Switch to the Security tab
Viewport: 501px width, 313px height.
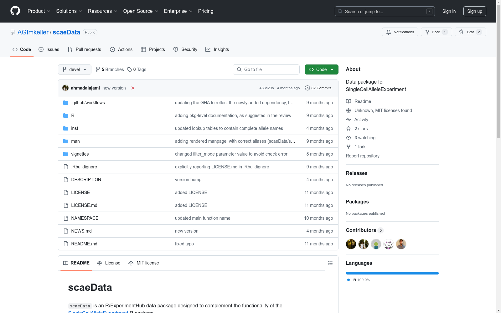coord(185,49)
